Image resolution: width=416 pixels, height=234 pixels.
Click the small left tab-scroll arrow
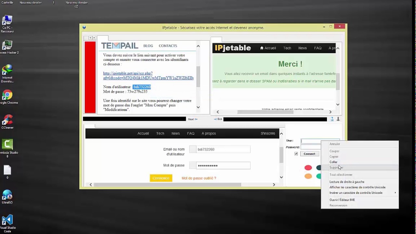coord(90,38)
